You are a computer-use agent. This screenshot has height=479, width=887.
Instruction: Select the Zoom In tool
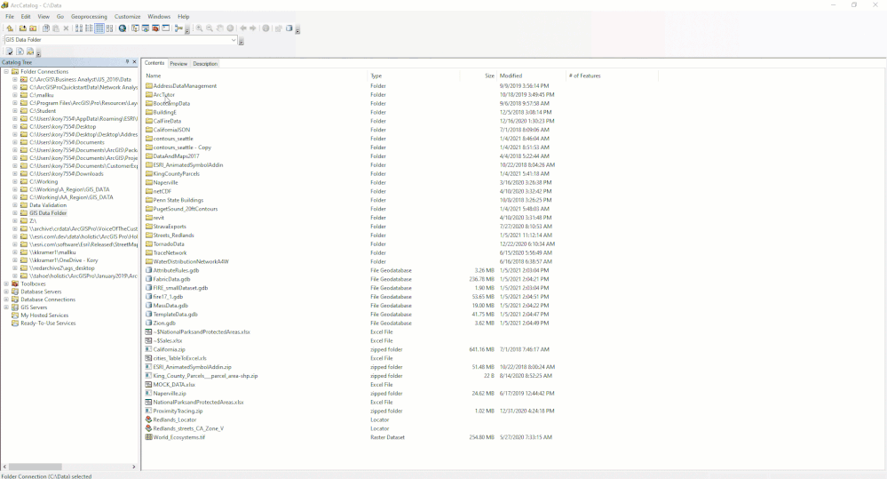[199, 28]
